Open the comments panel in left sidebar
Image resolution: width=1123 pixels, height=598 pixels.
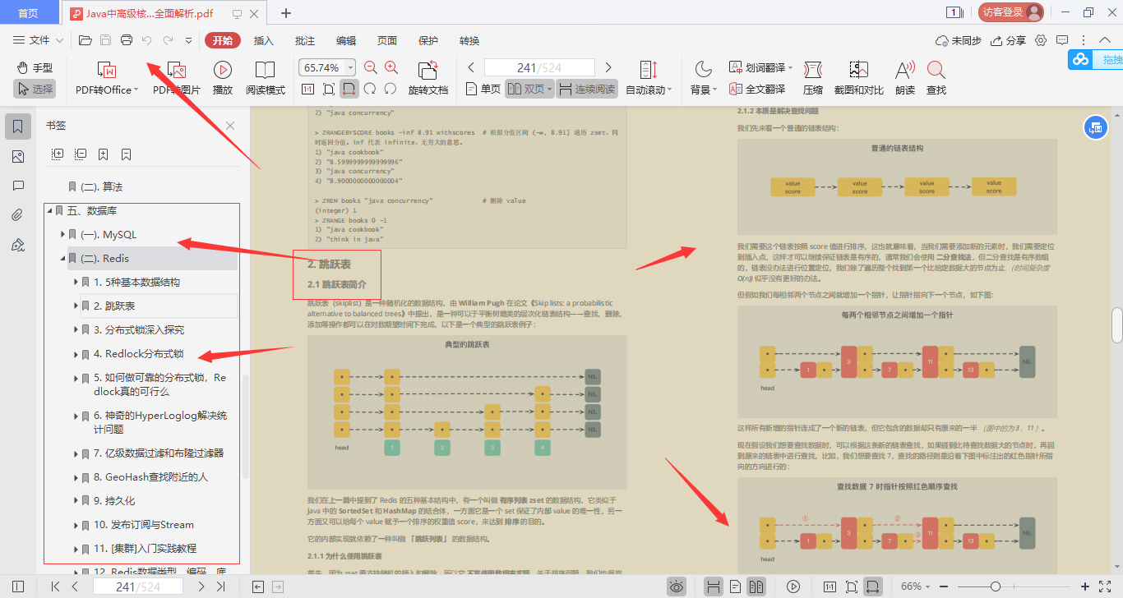coord(18,186)
